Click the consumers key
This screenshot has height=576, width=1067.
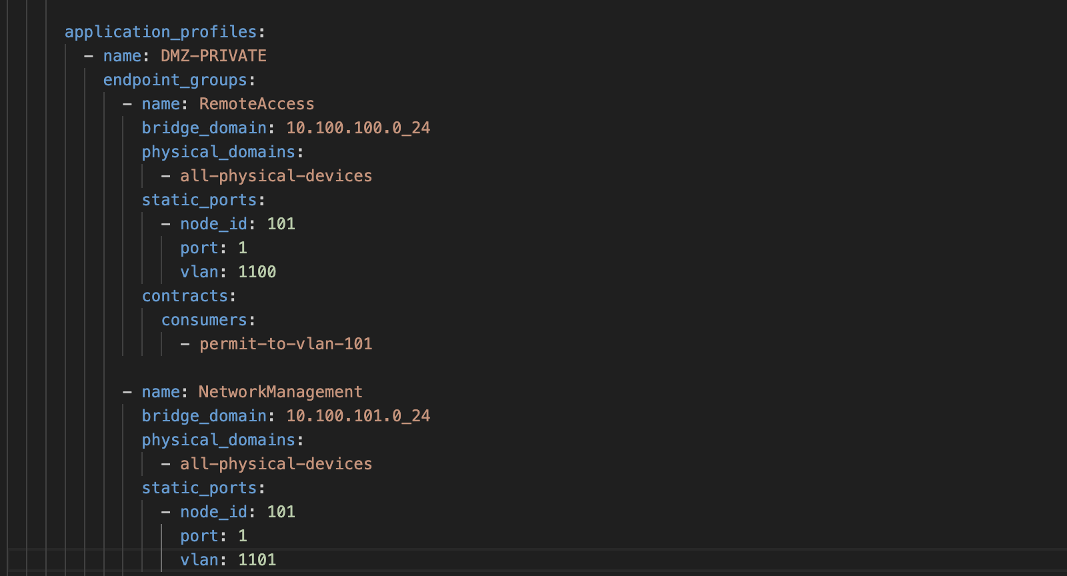coord(204,320)
